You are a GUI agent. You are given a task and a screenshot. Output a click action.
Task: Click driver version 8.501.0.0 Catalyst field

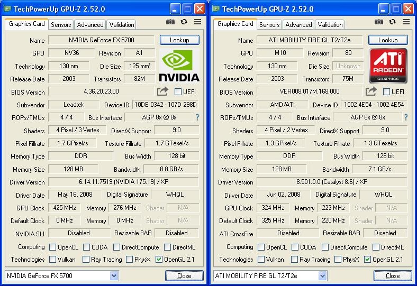[x=332, y=182]
